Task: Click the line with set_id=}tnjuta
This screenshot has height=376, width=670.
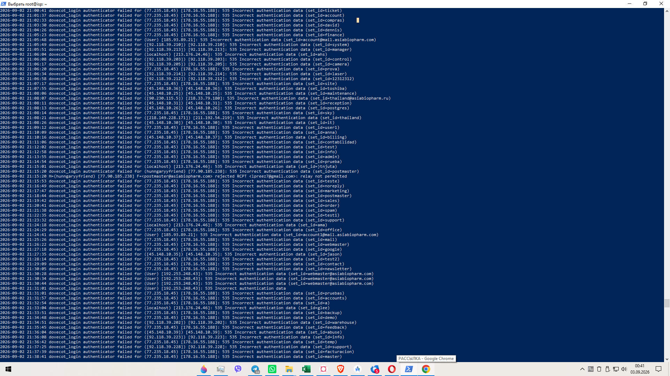Action: [x=169, y=166]
